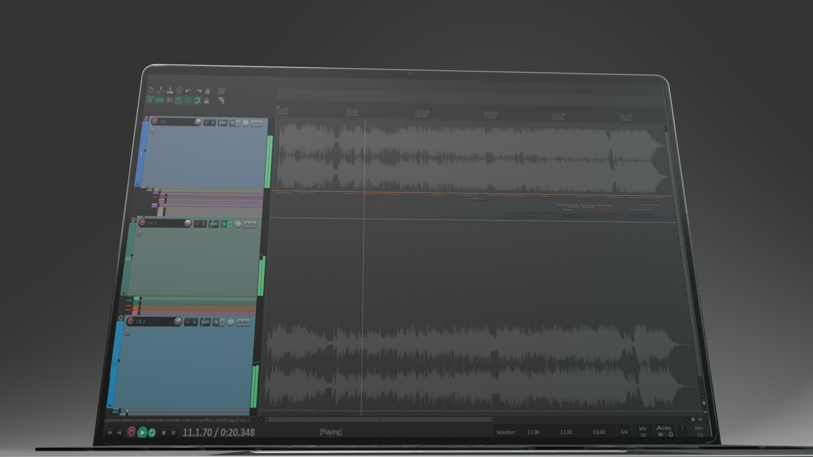This screenshot has height=457, width=813.
Task: Mute the FX 1 track
Action: click(x=197, y=224)
